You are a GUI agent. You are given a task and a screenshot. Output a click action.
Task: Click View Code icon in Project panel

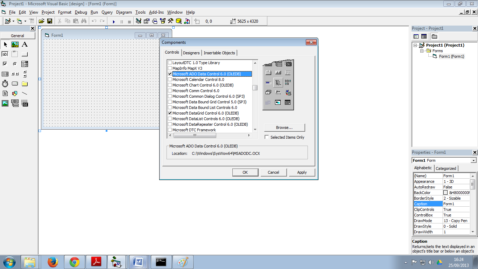click(x=416, y=36)
